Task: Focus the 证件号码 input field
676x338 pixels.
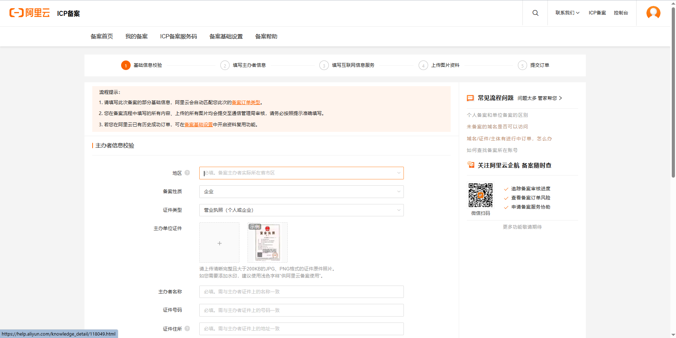Action: 301,310
